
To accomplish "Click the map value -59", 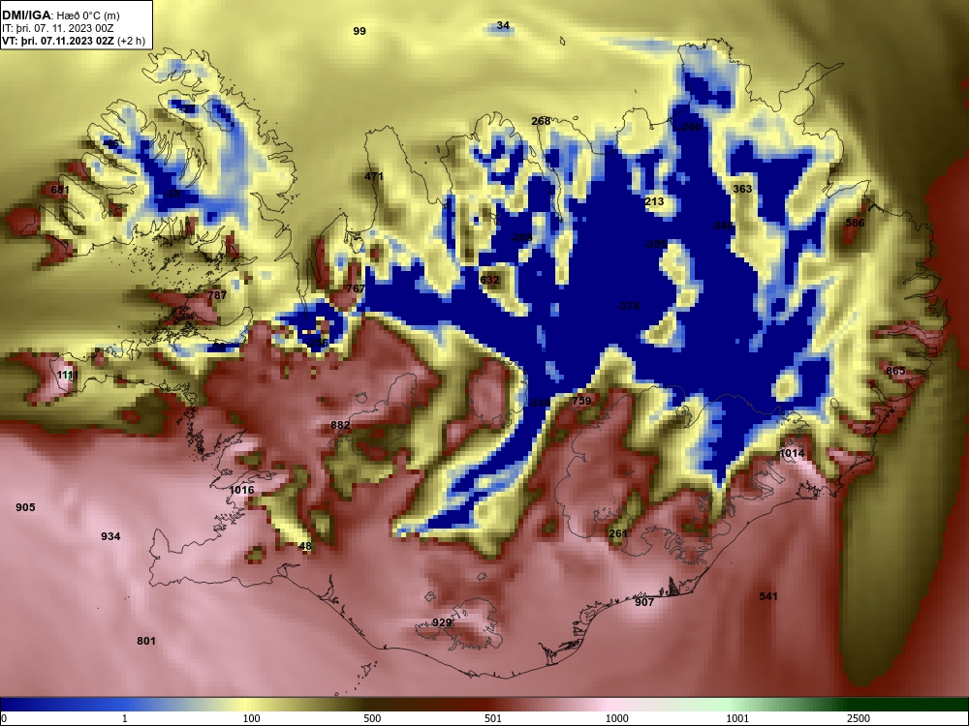I will (x=217, y=347).
